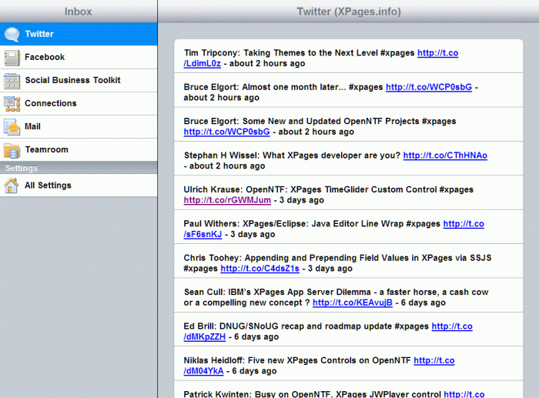Open All Settings

click(79, 186)
